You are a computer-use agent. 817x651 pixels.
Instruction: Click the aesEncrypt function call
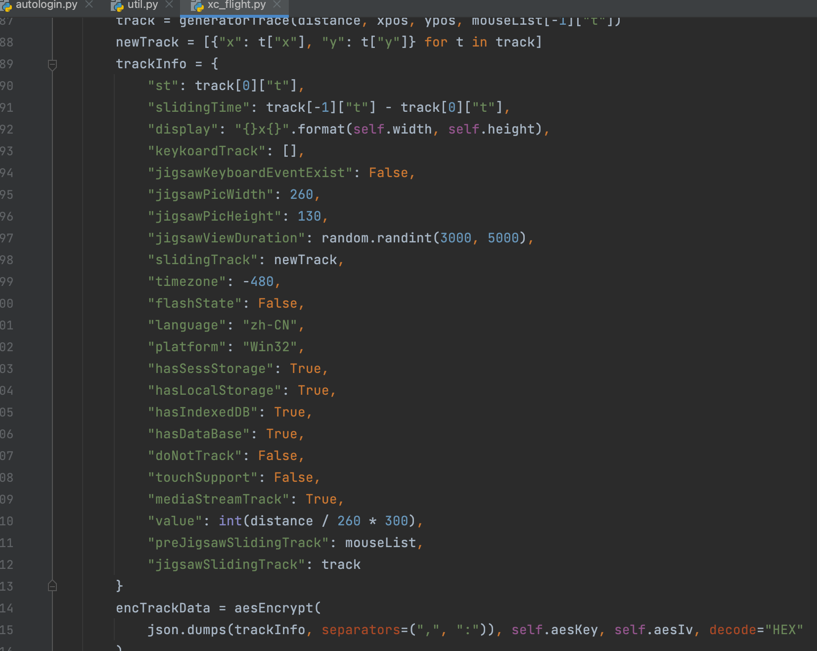[x=274, y=608]
